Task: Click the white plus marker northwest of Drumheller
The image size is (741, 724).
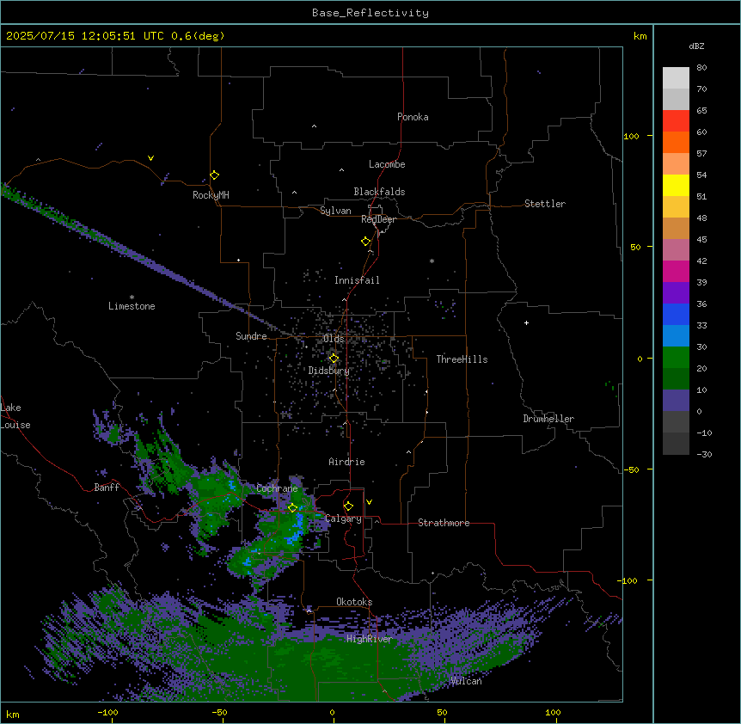Action: (526, 322)
